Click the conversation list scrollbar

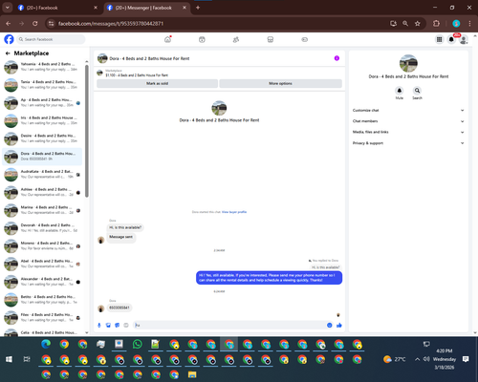click(x=87, y=131)
